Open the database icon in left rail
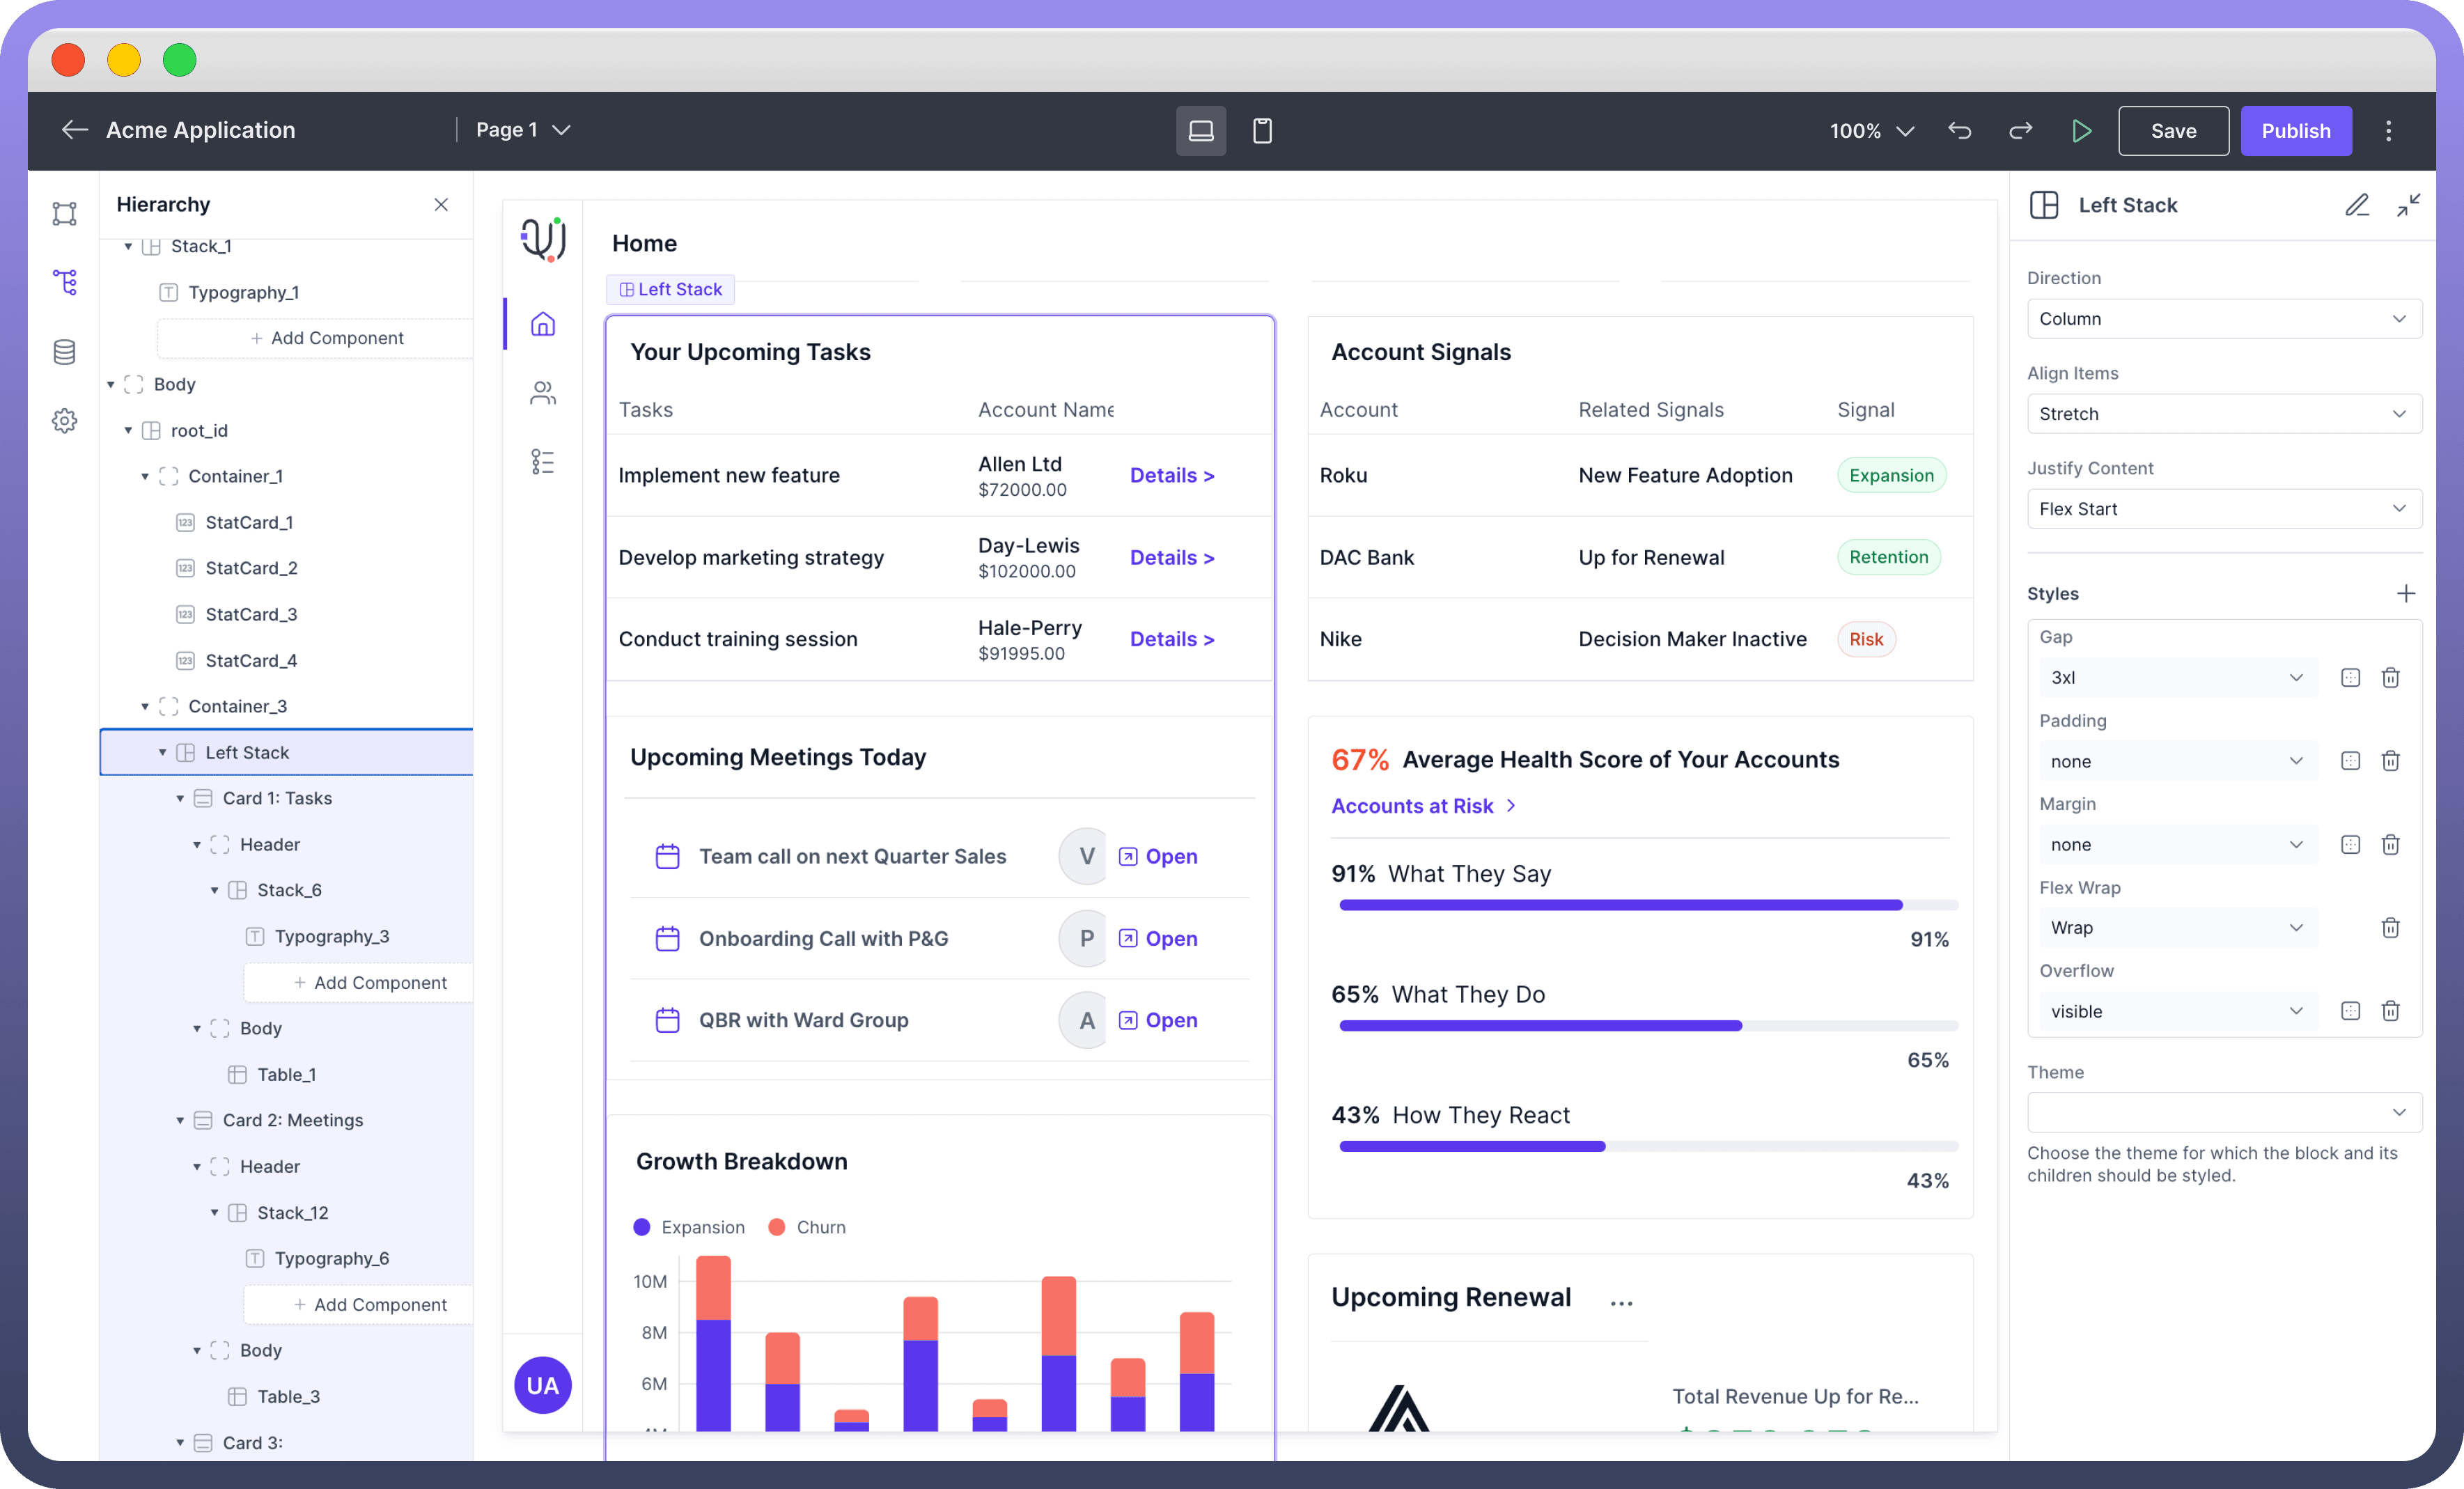Image resolution: width=2464 pixels, height=1489 pixels. tap(65, 352)
